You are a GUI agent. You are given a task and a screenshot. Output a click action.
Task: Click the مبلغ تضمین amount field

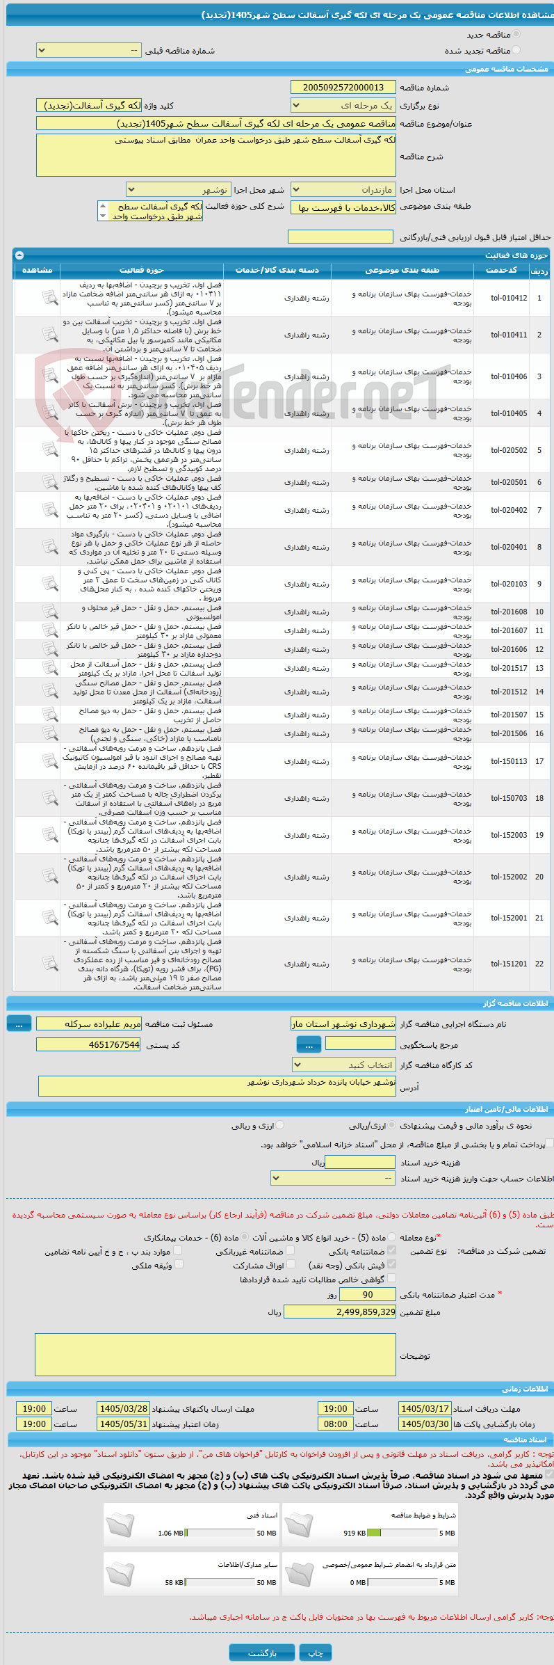pos(340,1312)
